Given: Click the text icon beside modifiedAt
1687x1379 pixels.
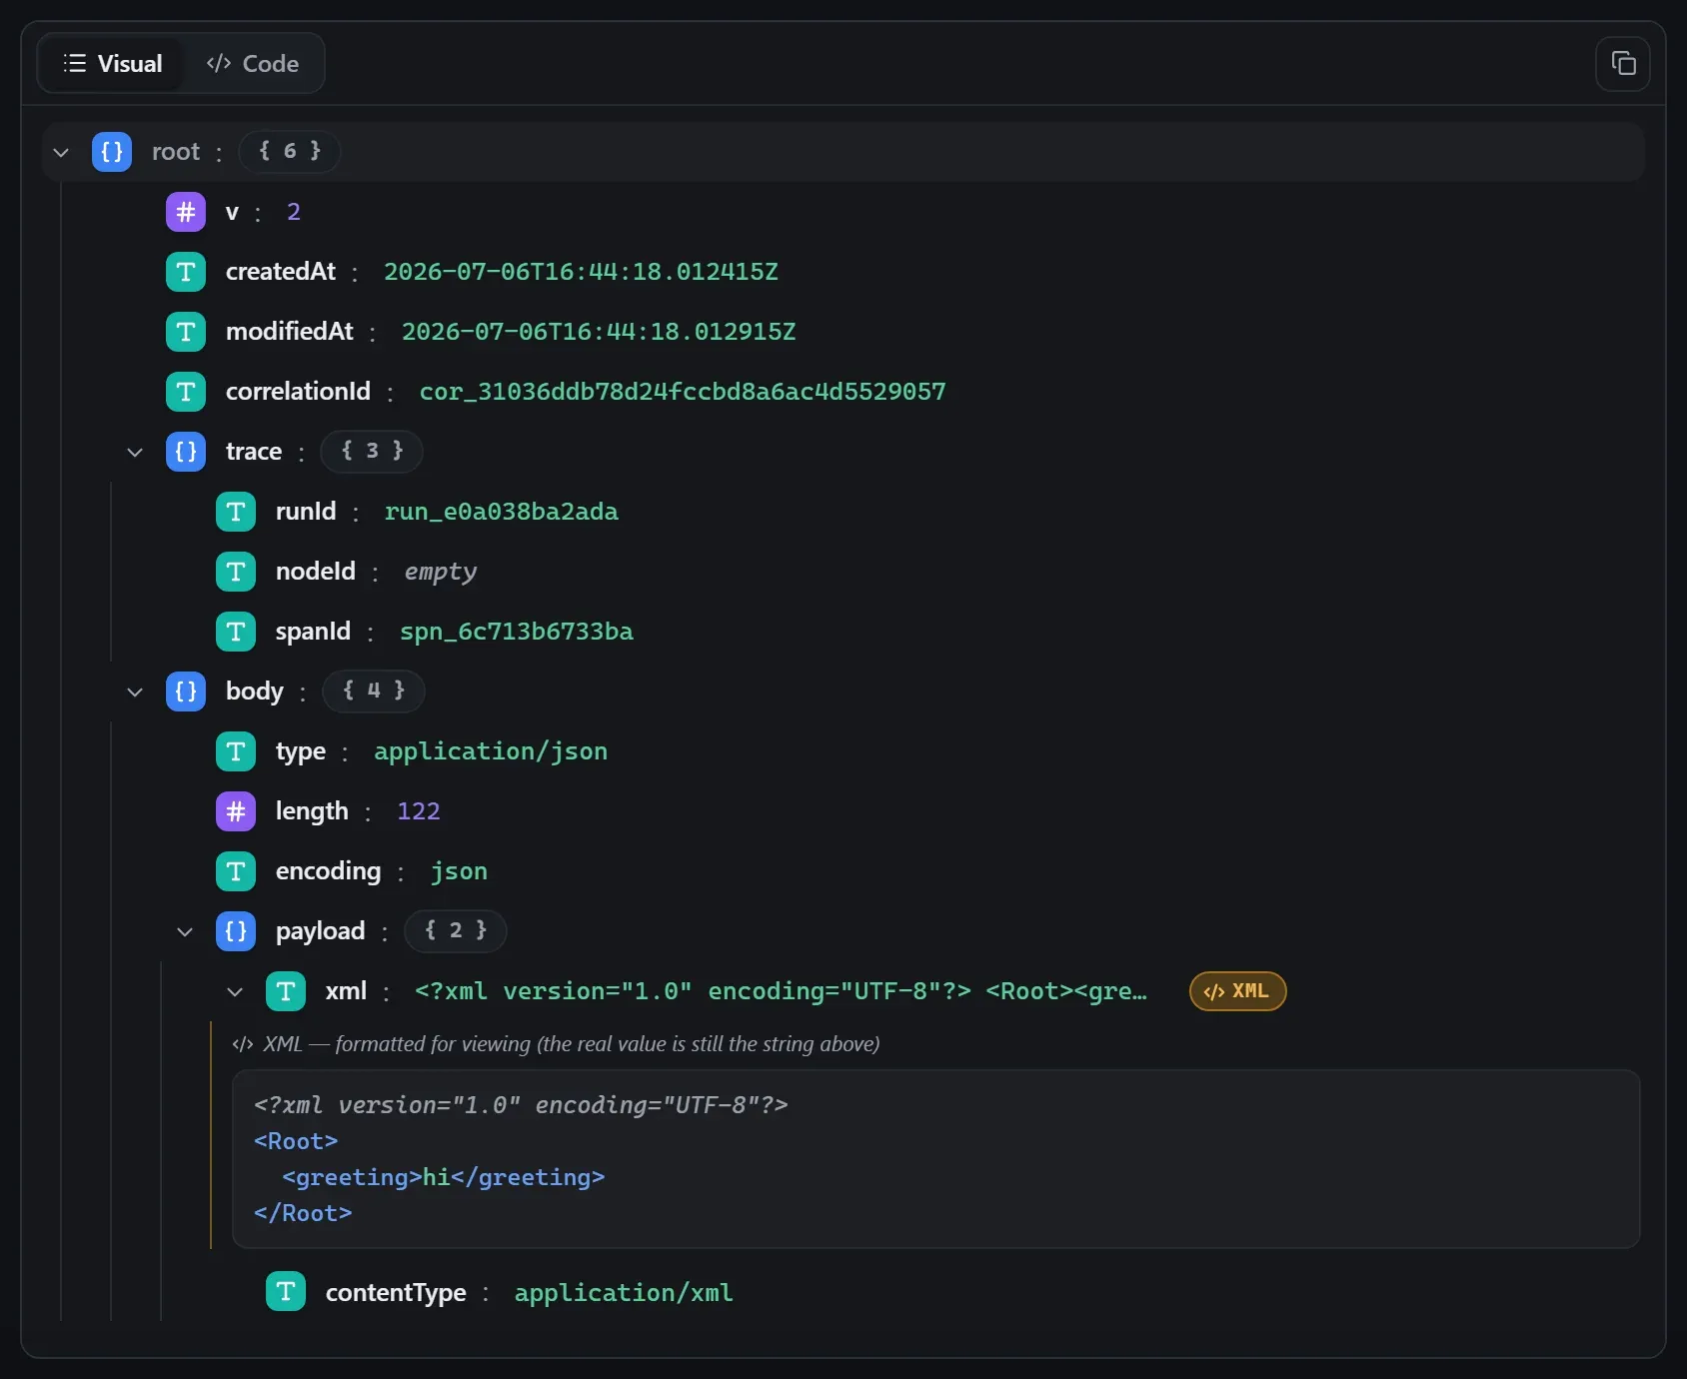Looking at the screenshot, I should coord(186,332).
